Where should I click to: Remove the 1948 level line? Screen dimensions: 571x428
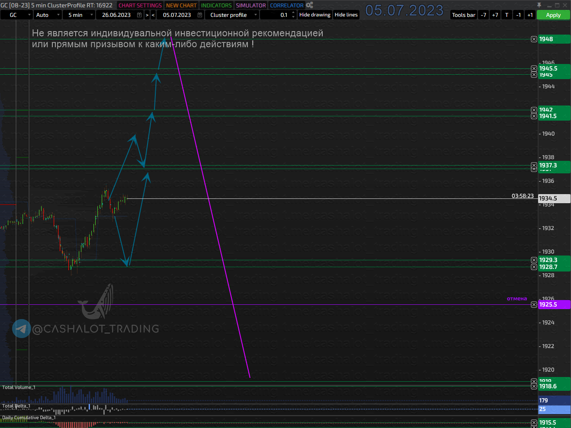pyautogui.click(x=534, y=39)
